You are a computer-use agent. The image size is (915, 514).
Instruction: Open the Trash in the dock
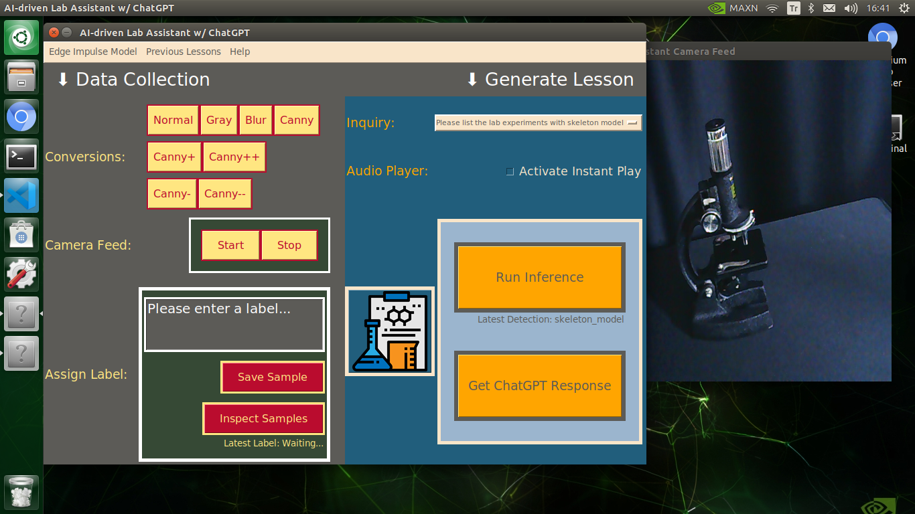(x=21, y=493)
